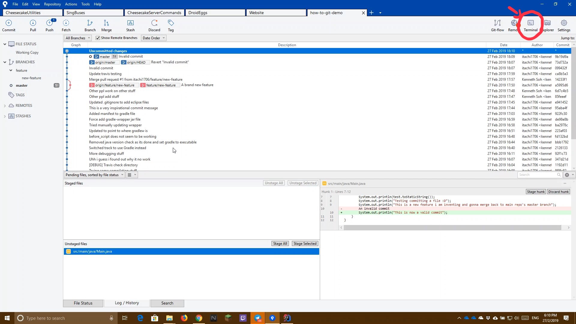The image size is (576, 324).
Task: Open Git-flow actions
Action: pos(497,25)
